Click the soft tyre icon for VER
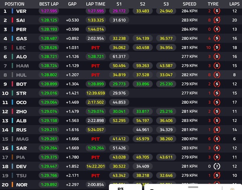 [x=217, y=11]
